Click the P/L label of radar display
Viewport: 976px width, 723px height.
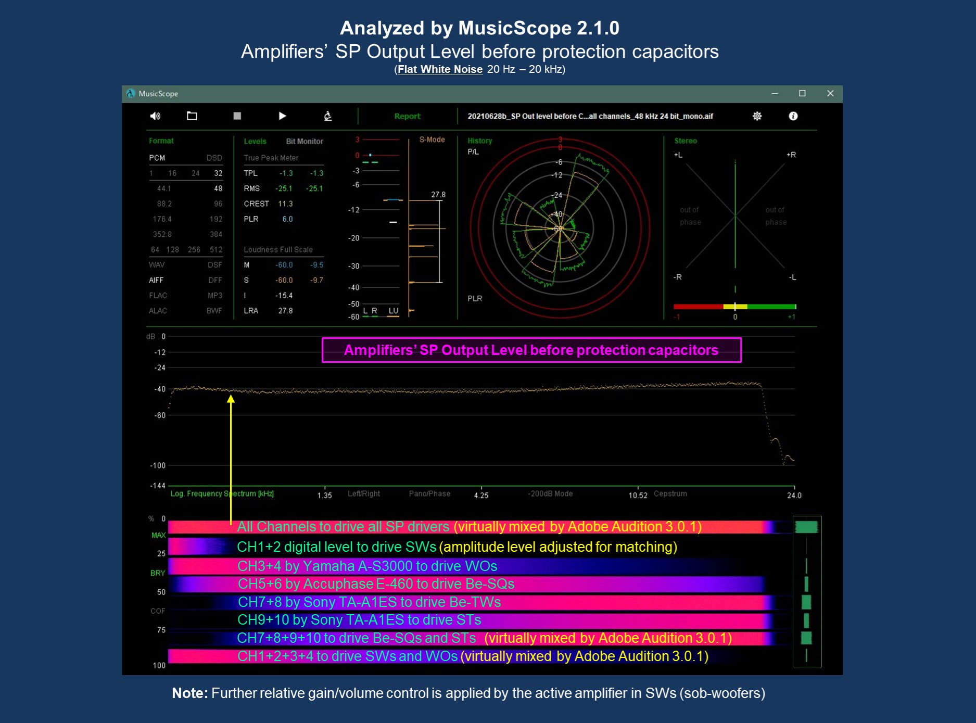473,152
